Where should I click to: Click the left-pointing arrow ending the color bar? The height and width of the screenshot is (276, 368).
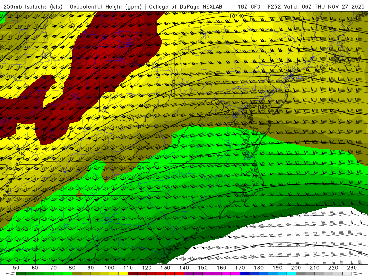click(x=11, y=274)
